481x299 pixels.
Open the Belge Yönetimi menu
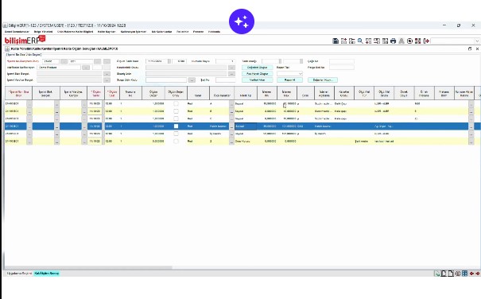tap(43, 32)
